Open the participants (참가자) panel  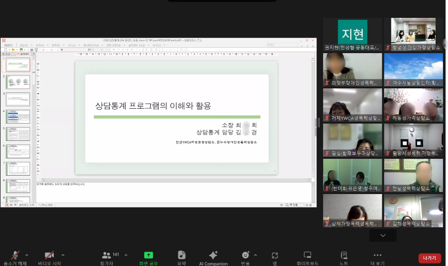[x=107, y=256]
